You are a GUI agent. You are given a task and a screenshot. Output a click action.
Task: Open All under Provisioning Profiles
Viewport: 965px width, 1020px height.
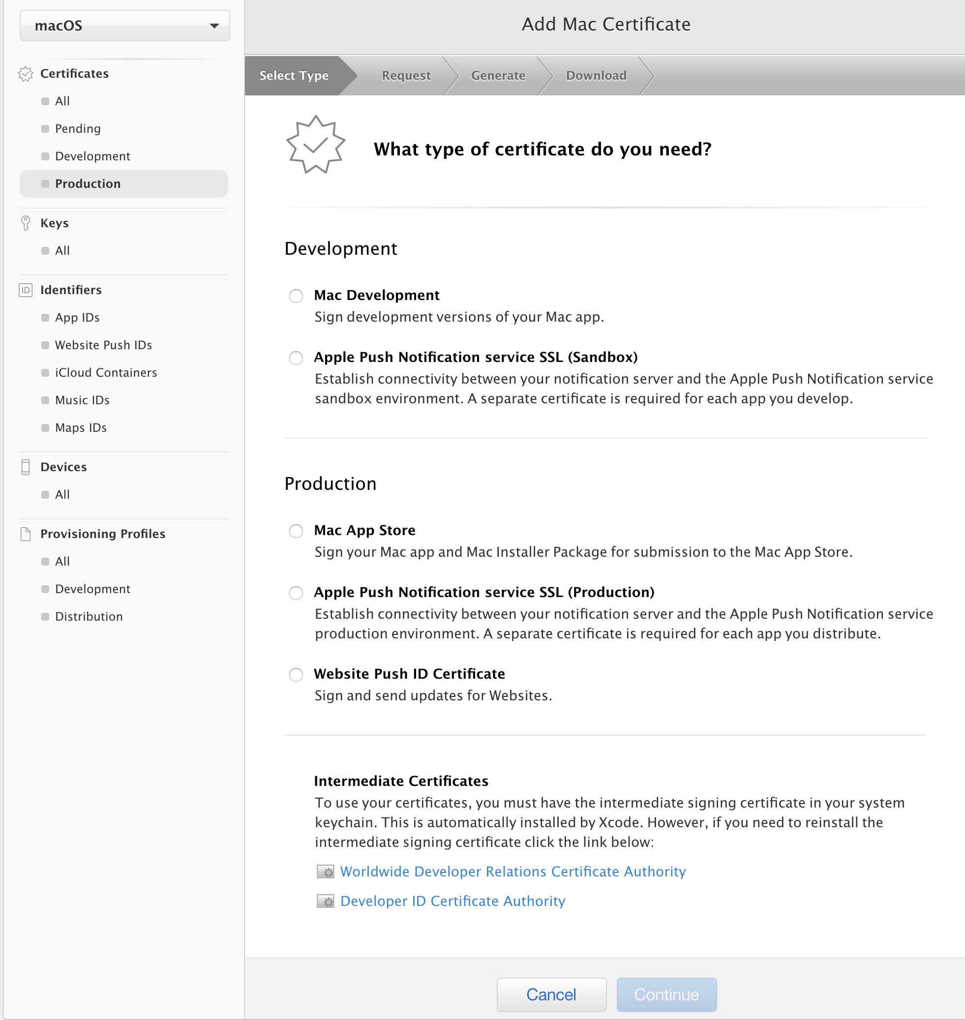click(62, 562)
